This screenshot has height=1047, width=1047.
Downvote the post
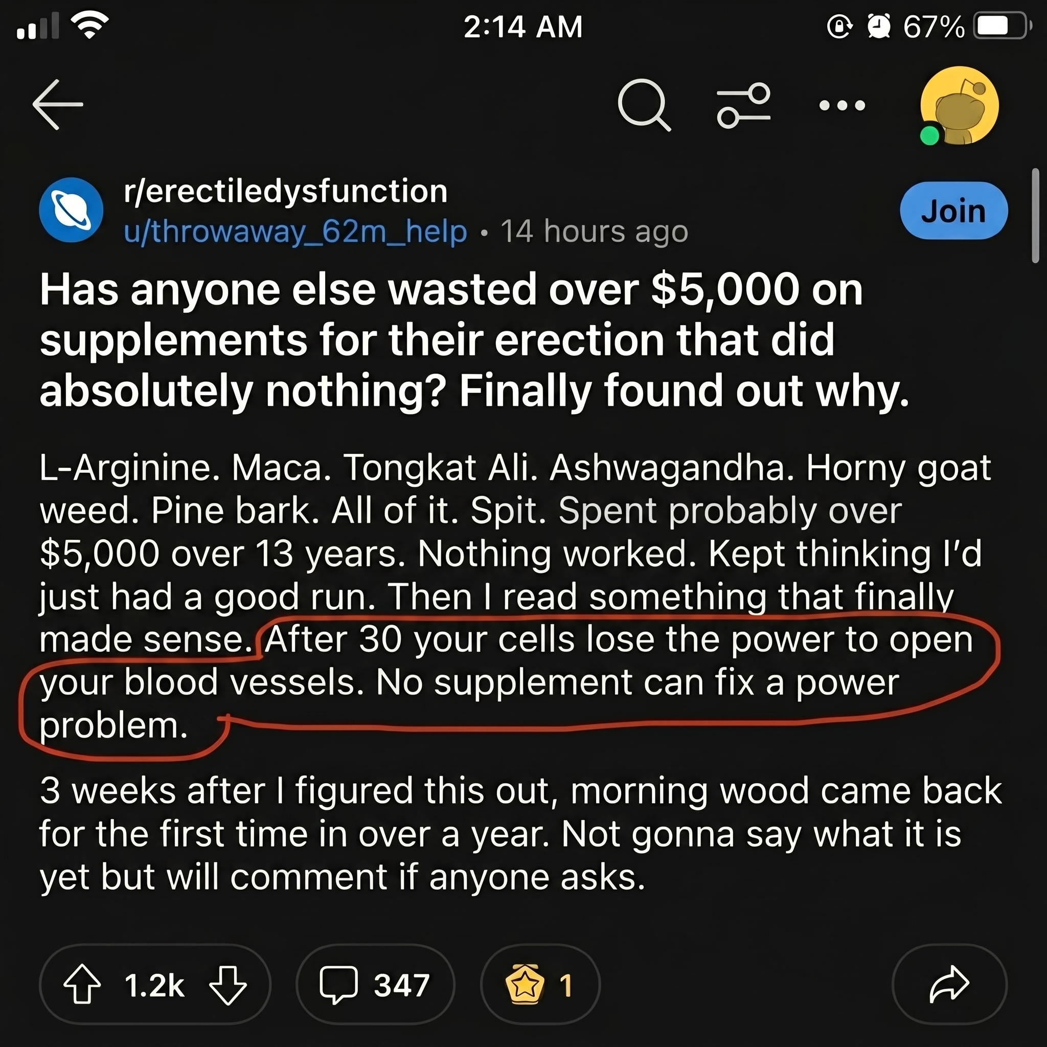click(227, 985)
